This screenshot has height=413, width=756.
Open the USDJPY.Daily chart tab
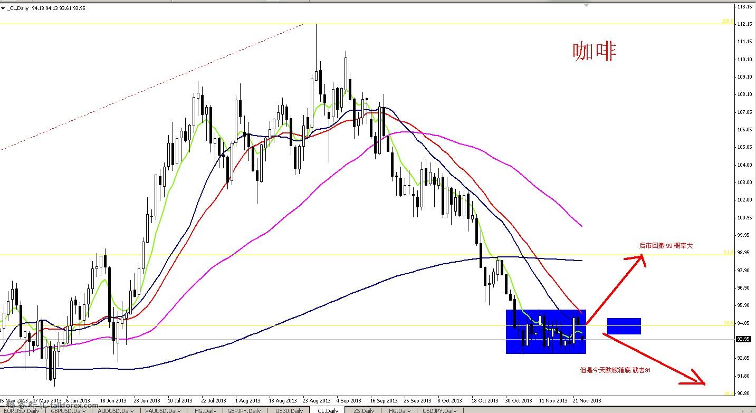[x=441, y=410]
